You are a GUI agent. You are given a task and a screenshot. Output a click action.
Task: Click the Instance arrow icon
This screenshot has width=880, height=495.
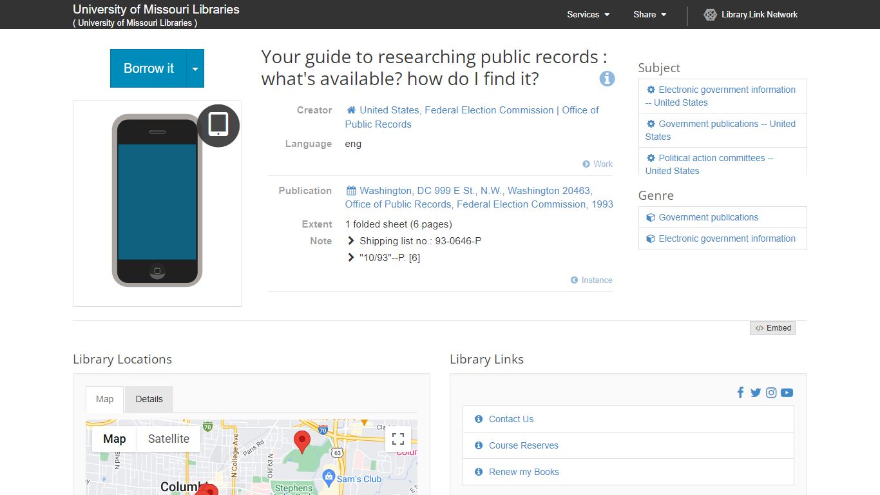tap(575, 280)
